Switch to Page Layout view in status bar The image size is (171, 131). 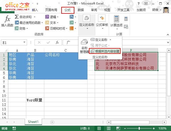point(109,128)
